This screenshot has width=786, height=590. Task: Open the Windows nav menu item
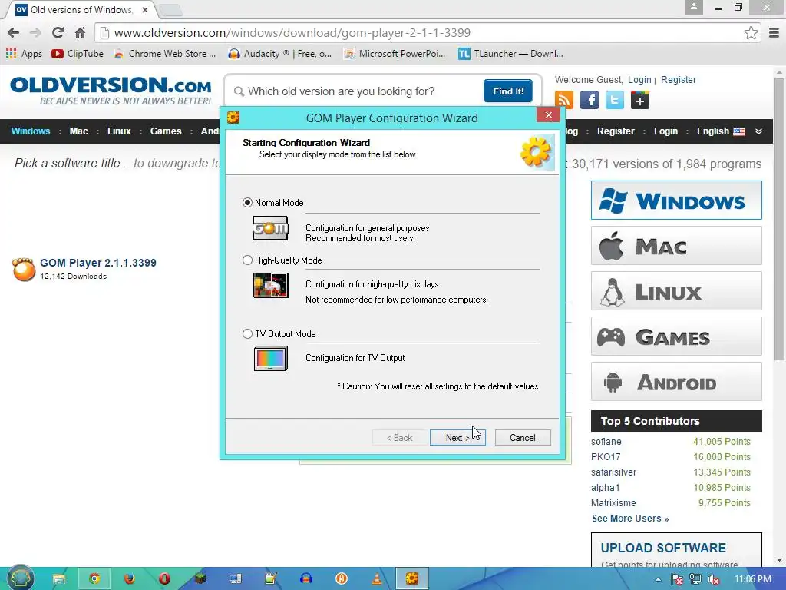click(x=31, y=131)
